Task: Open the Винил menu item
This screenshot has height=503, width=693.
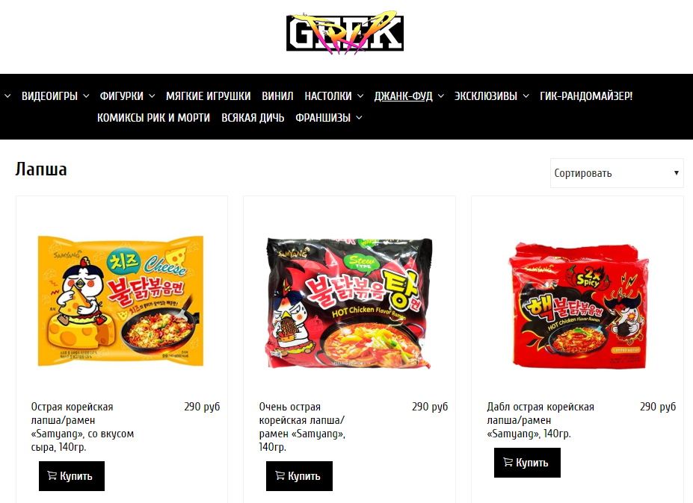Action: tap(277, 96)
